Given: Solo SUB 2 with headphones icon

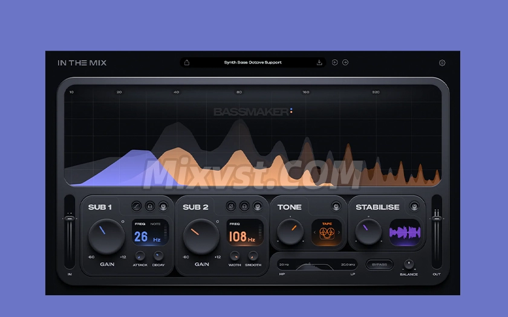Looking at the screenshot, I should point(244,206).
